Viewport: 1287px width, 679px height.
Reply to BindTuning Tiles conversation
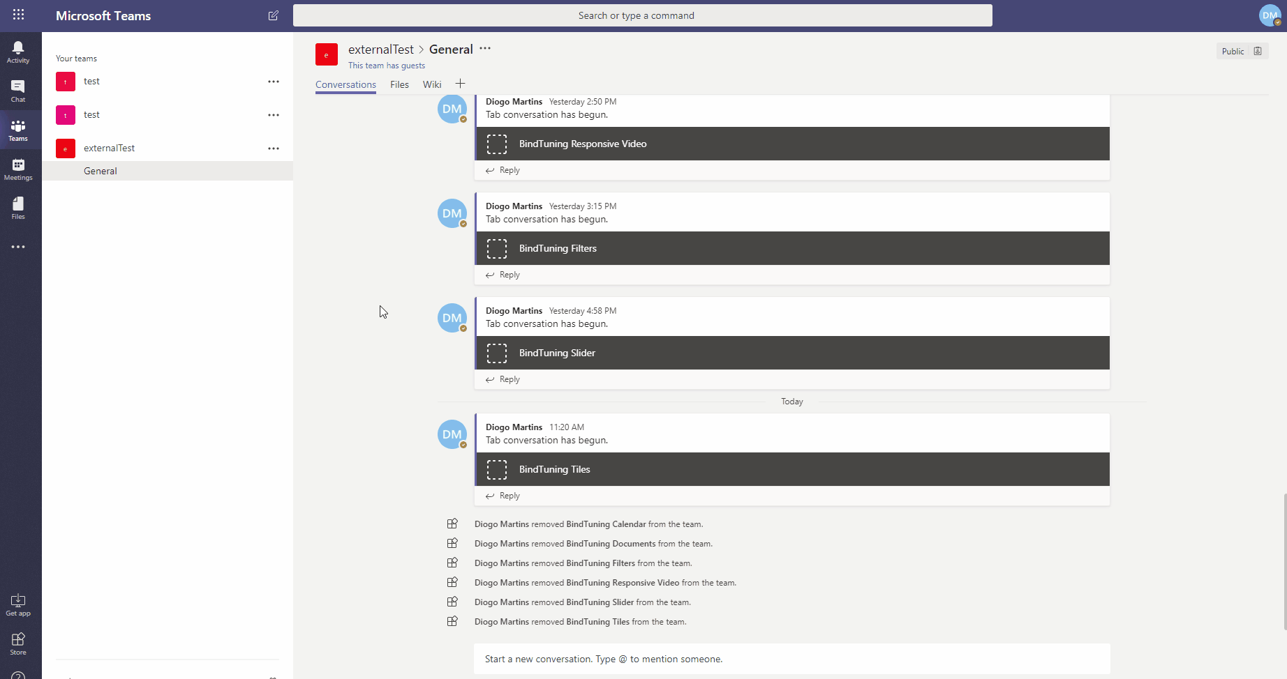[503, 496]
